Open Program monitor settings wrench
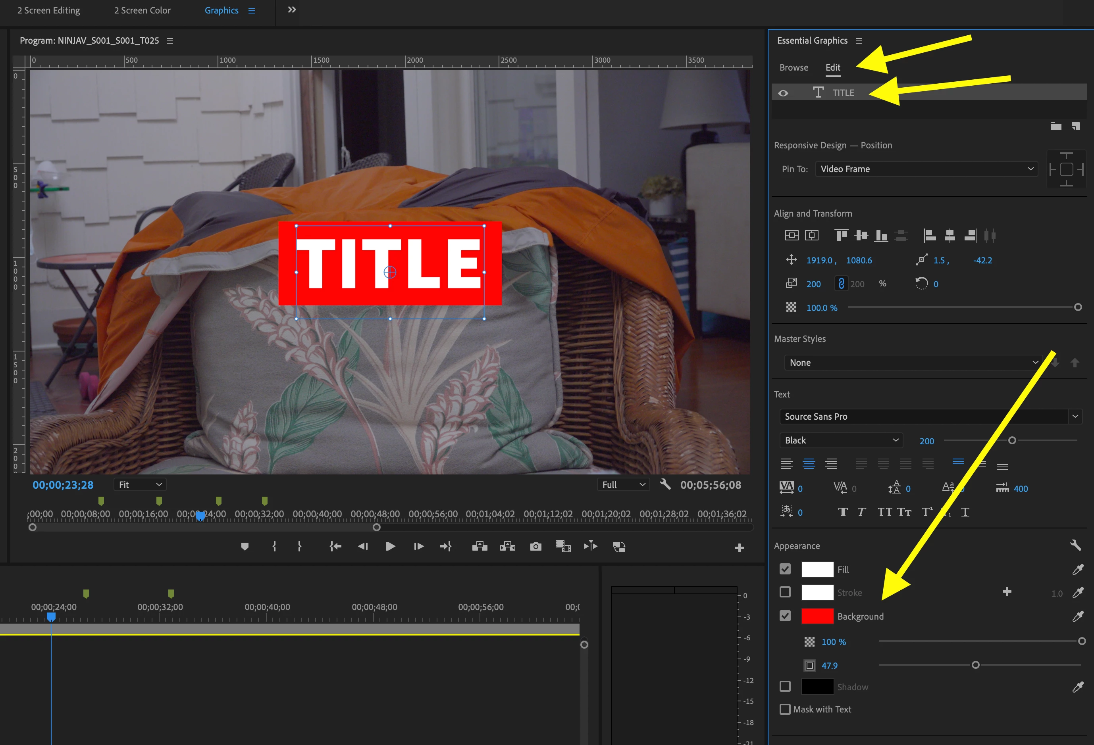The width and height of the screenshot is (1094, 745). [x=664, y=484]
